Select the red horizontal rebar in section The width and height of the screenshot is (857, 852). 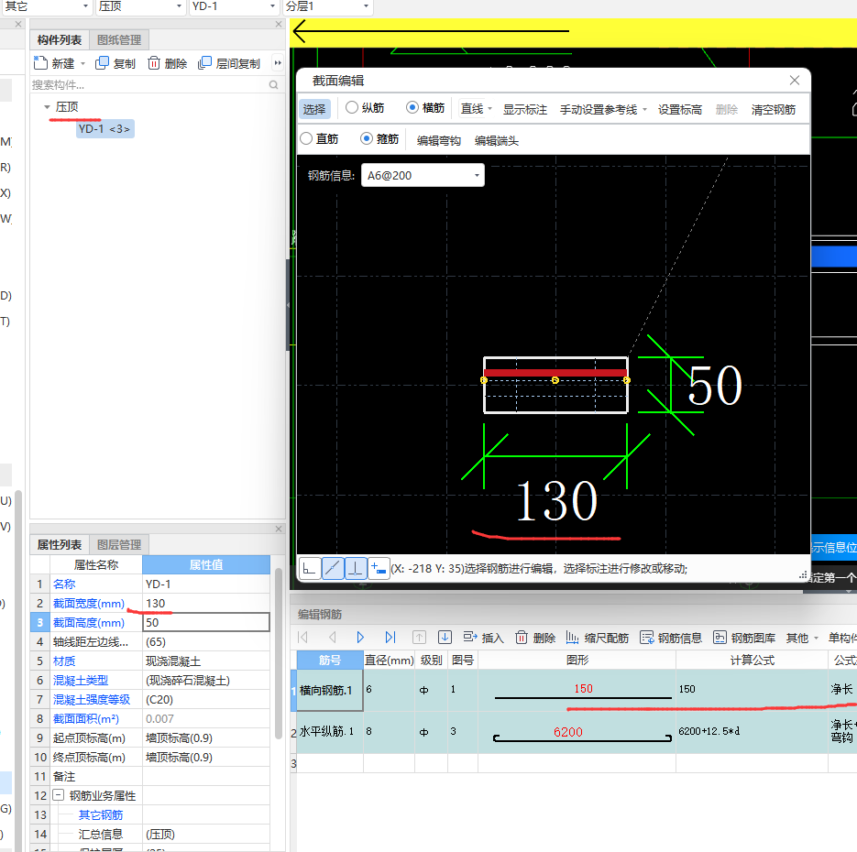tap(555, 373)
